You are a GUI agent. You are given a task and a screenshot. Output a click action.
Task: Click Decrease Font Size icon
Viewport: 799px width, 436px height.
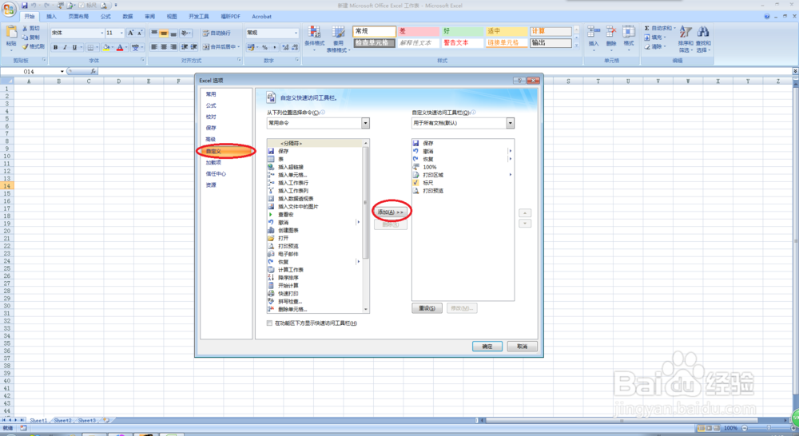[140, 33]
